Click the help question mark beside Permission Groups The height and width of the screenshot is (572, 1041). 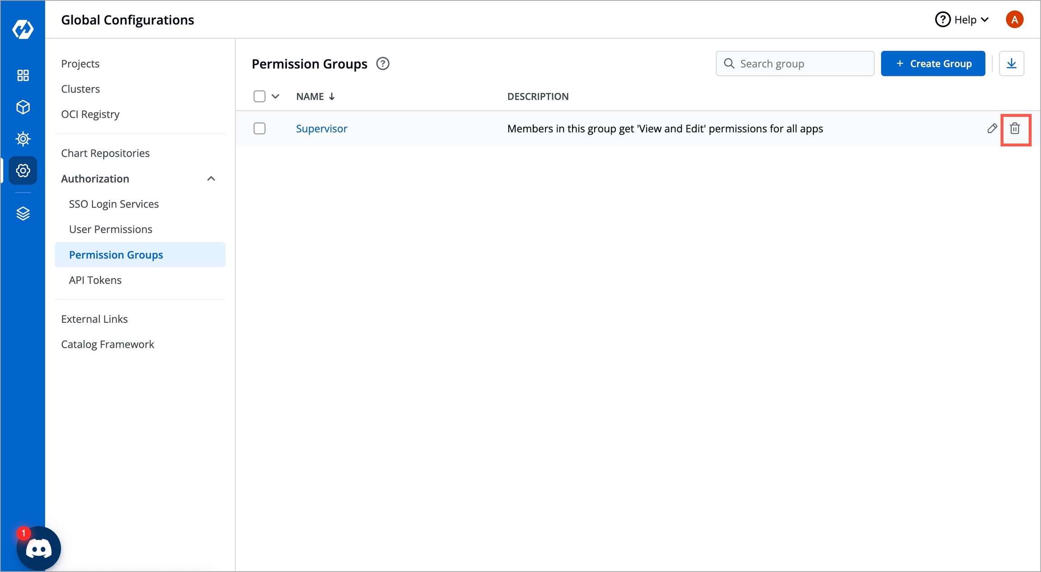tap(383, 64)
